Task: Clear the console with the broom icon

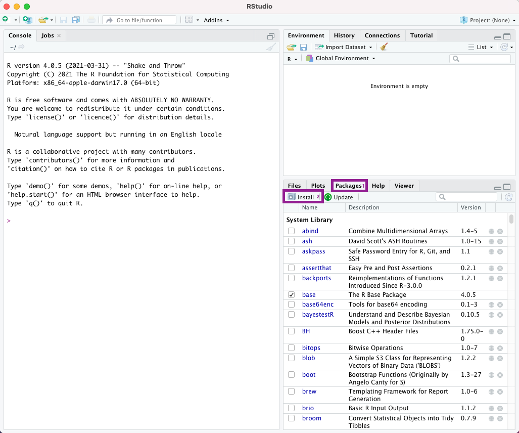Action: click(x=271, y=47)
